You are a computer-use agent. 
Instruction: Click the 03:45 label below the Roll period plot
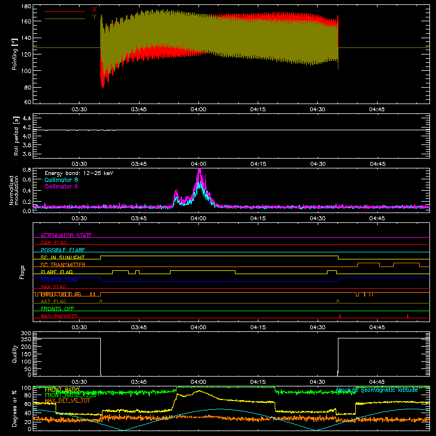click(x=139, y=164)
